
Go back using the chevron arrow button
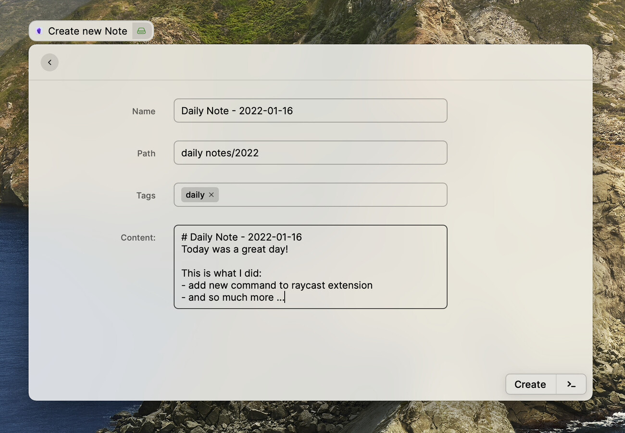50,62
